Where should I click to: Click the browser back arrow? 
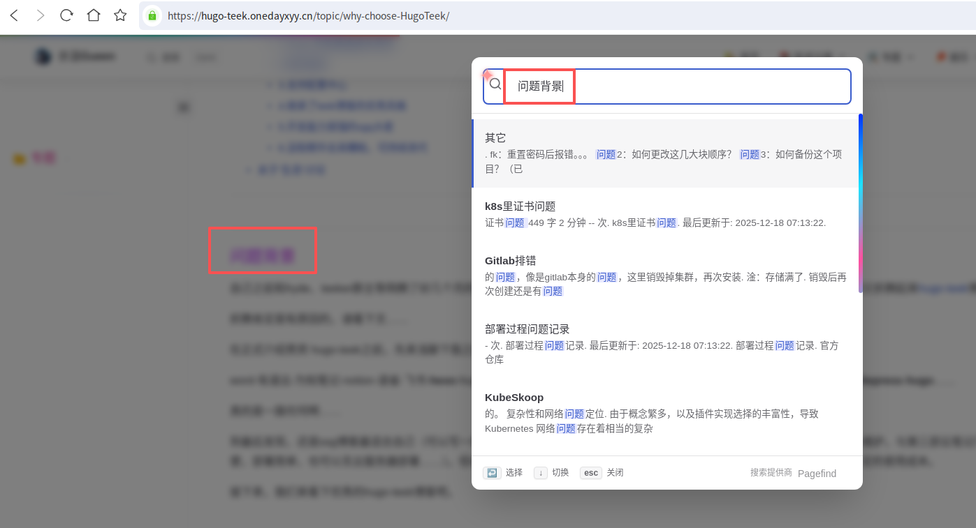click(14, 15)
